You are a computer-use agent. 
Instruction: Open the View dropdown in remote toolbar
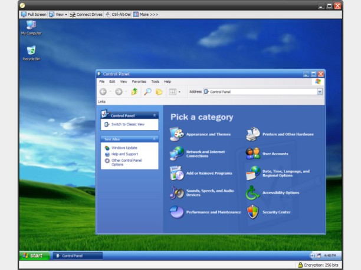[58, 15]
